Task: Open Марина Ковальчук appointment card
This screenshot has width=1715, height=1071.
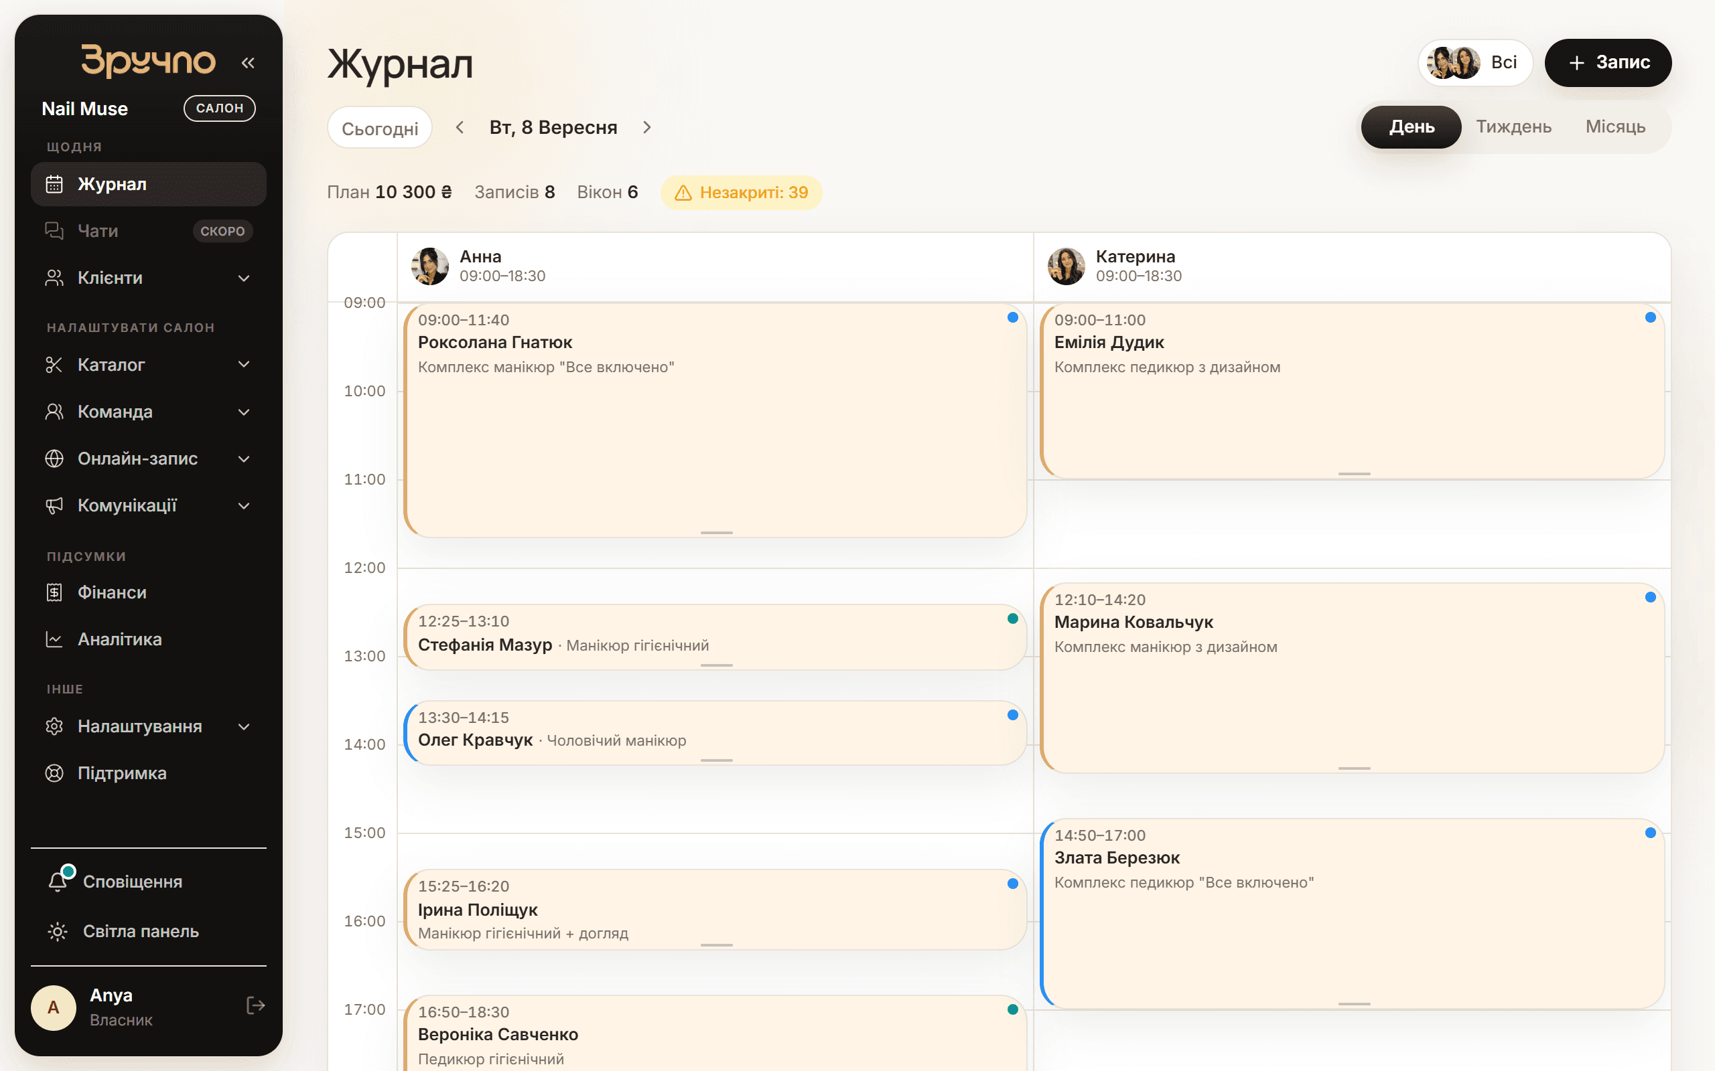Action: [x=1352, y=678]
